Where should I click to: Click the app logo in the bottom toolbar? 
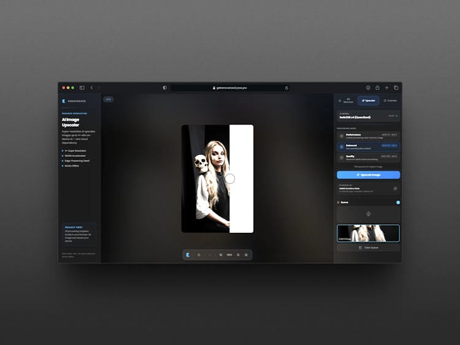[188, 254]
